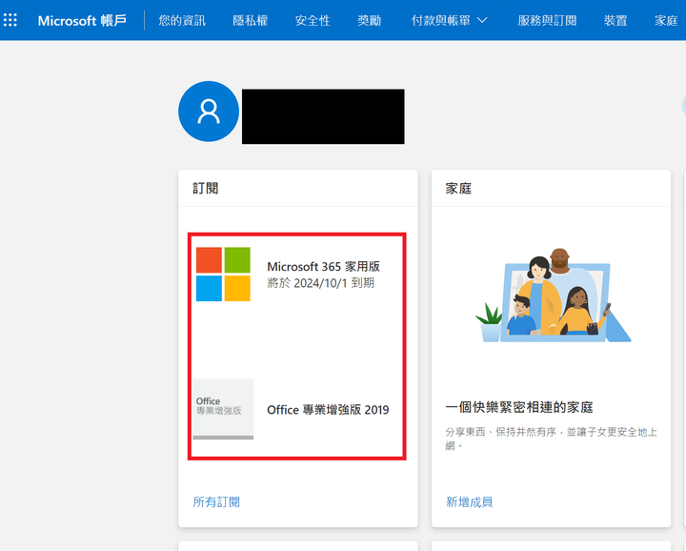The height and width of the screenshot is (551, 686).
Task: Go to Microsoft 帳戶 home
Action: (82, 21)
